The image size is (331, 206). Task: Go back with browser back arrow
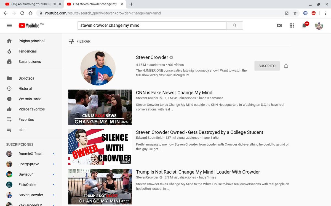click(6, 13)
